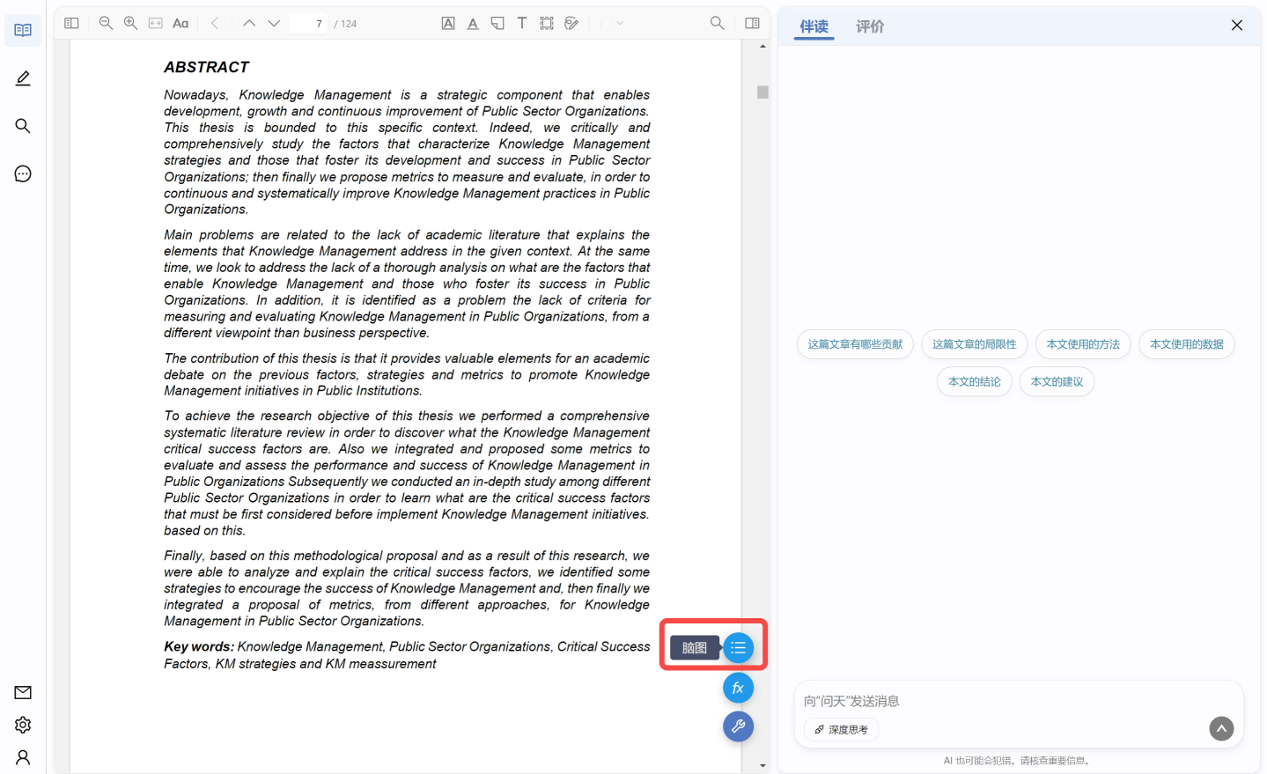Open the search icon in left sidebar

(x=23, y=126)
